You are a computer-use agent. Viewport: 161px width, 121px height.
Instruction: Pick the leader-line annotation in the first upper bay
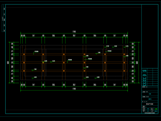point(36,53)
